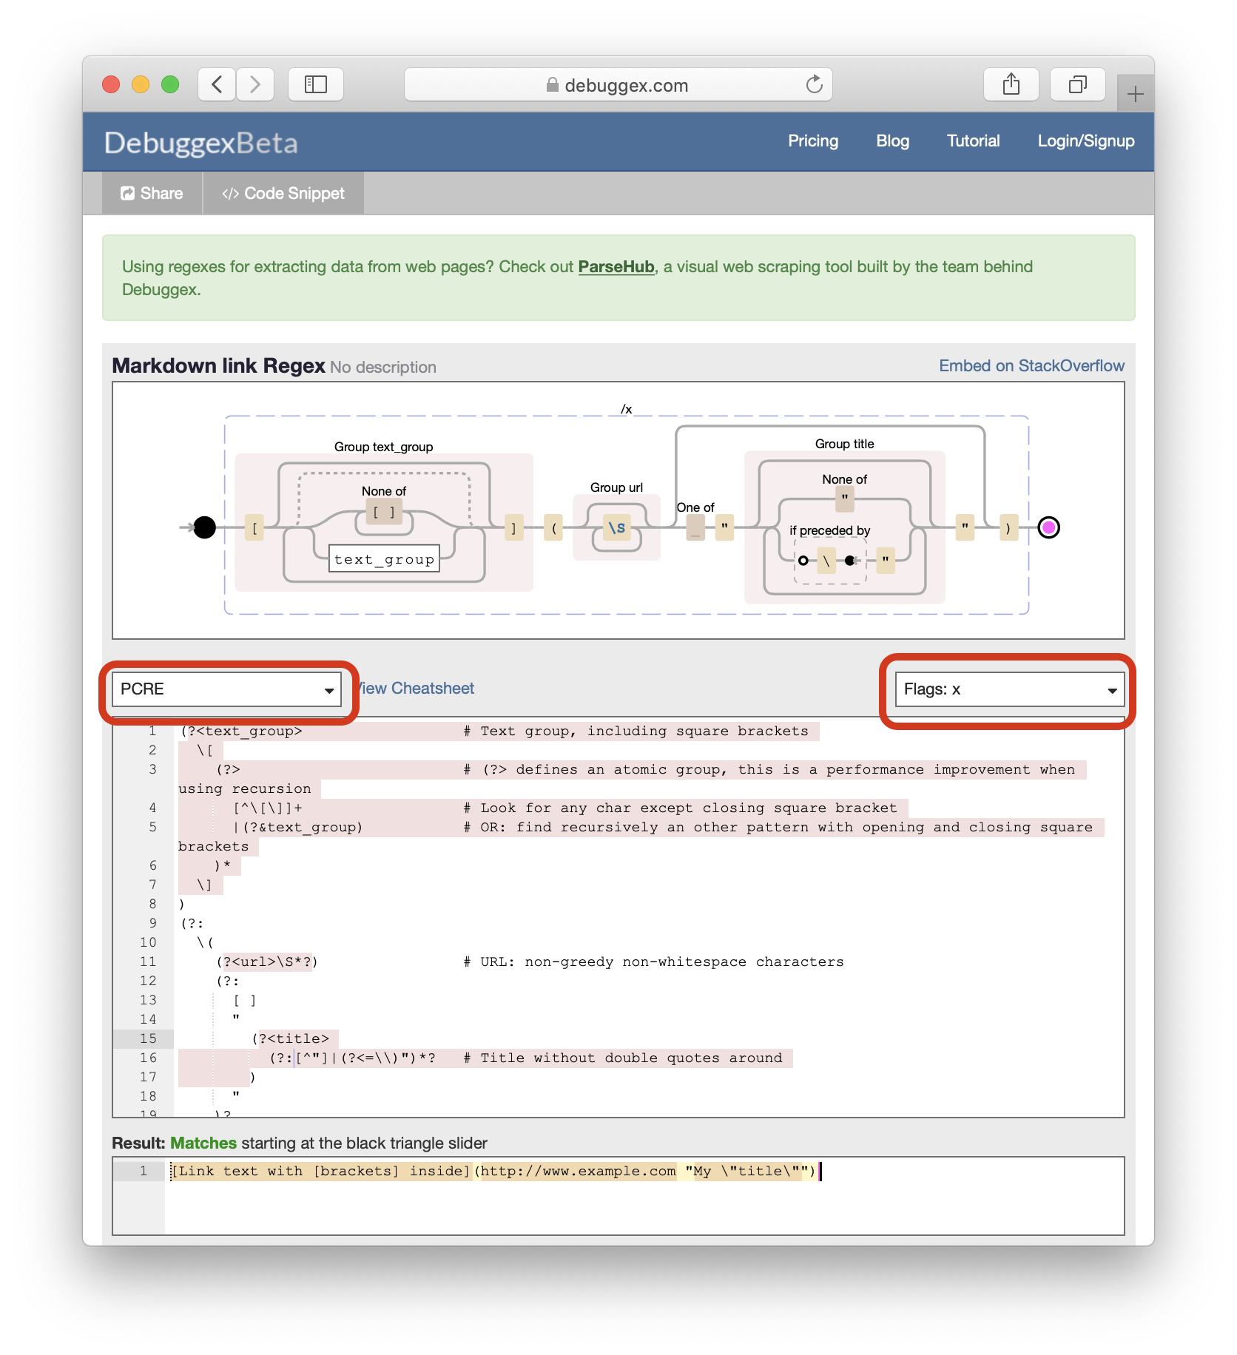The image size is (1237, 1355).
Task: Click Embed on StackOverflow
Action: [x=1031, y=365]
